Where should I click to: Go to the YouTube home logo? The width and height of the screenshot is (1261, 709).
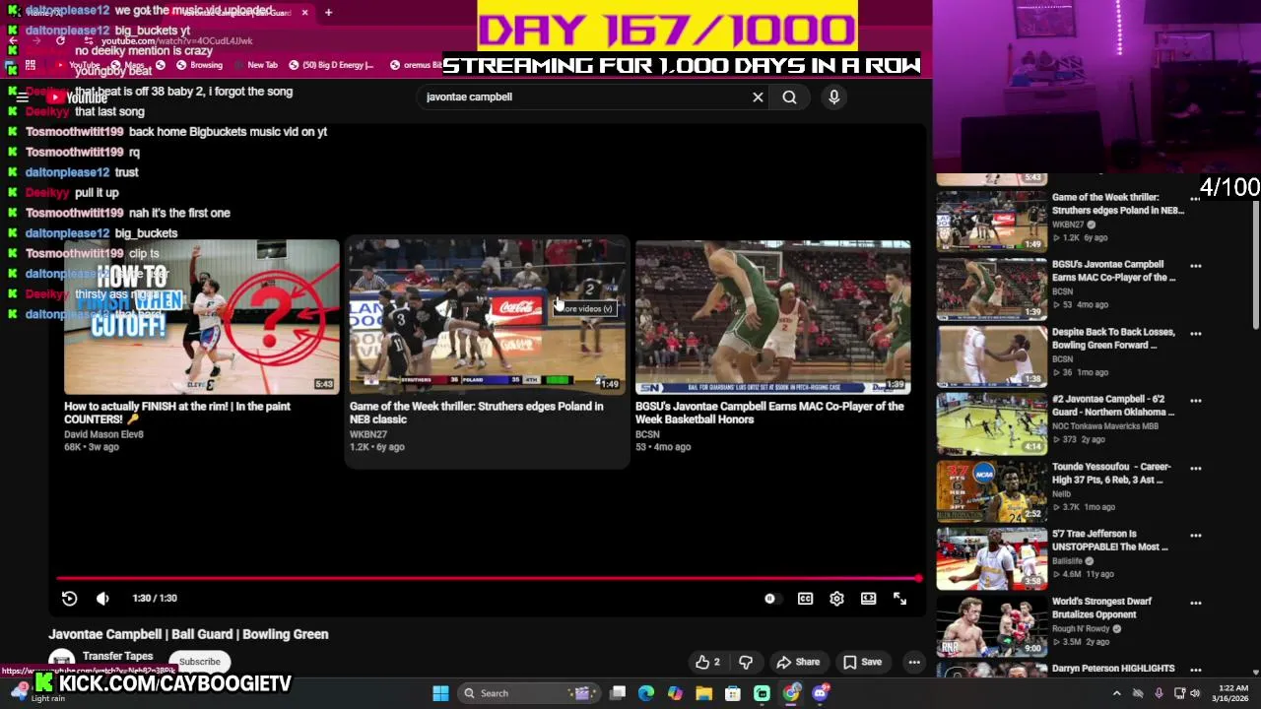[77, 97]
